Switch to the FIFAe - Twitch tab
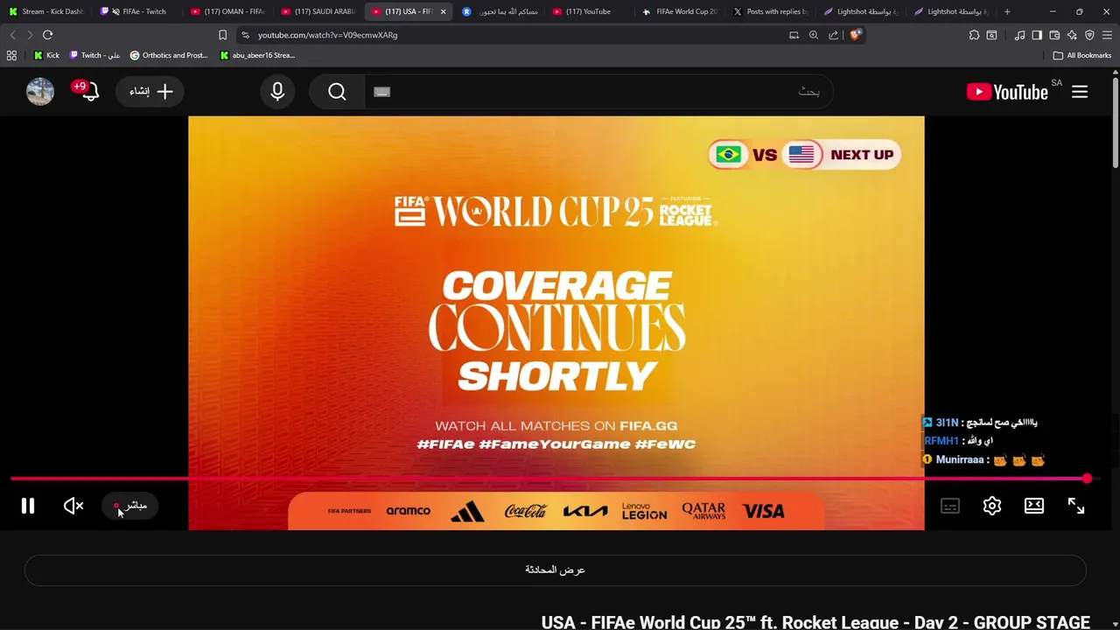This screenshot has width=1120, height=630. 136,11
